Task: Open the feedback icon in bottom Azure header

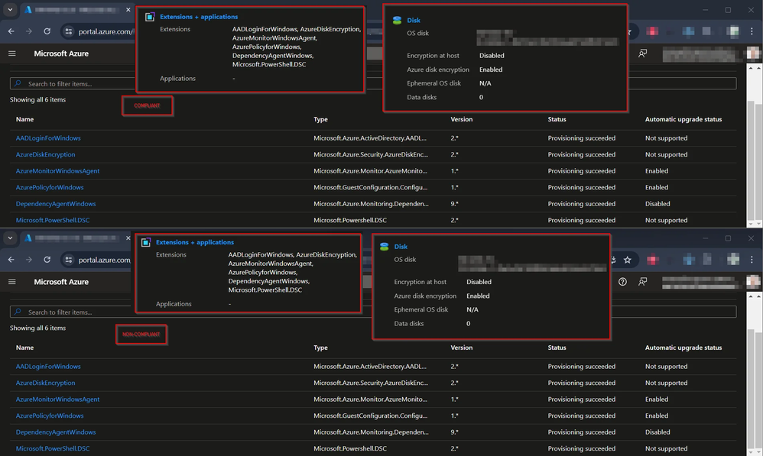Action: (642, 282)
